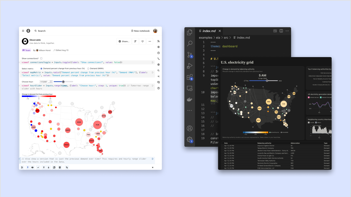The height and width of the screenshot is (197, 351).
Task: Delete the cell using the trash icon
Action: click(x=60, y=167)
